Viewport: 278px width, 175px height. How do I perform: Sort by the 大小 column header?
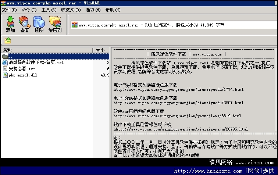(x=101, y=50)
